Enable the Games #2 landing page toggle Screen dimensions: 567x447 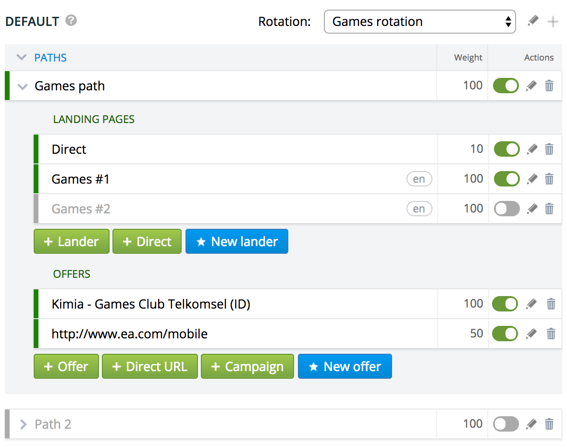coord(507,209)
